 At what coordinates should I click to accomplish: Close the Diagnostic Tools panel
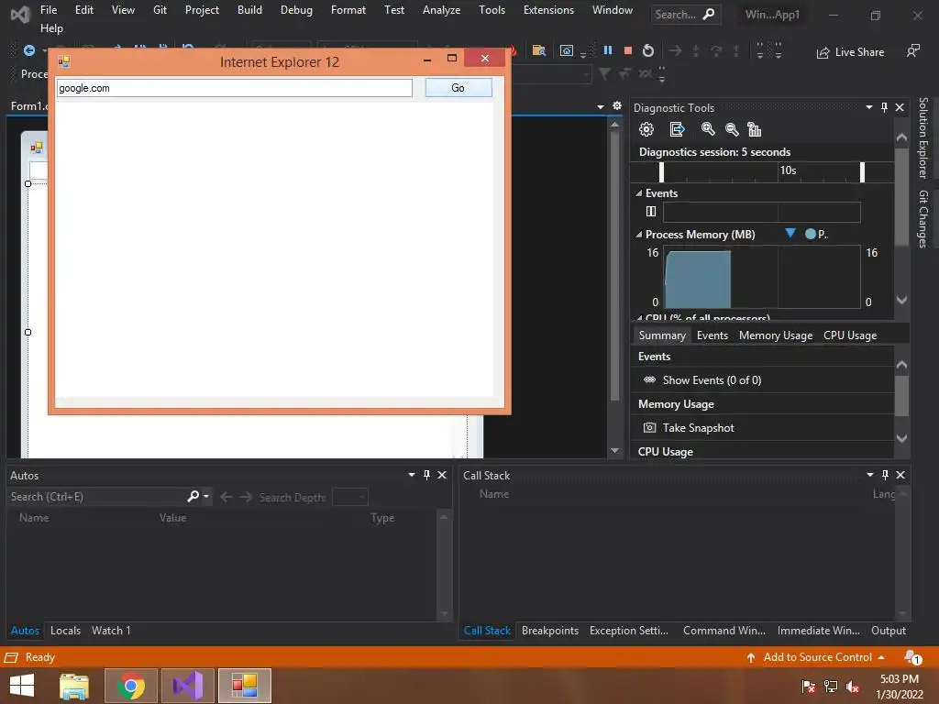click(x=900, y=107)
